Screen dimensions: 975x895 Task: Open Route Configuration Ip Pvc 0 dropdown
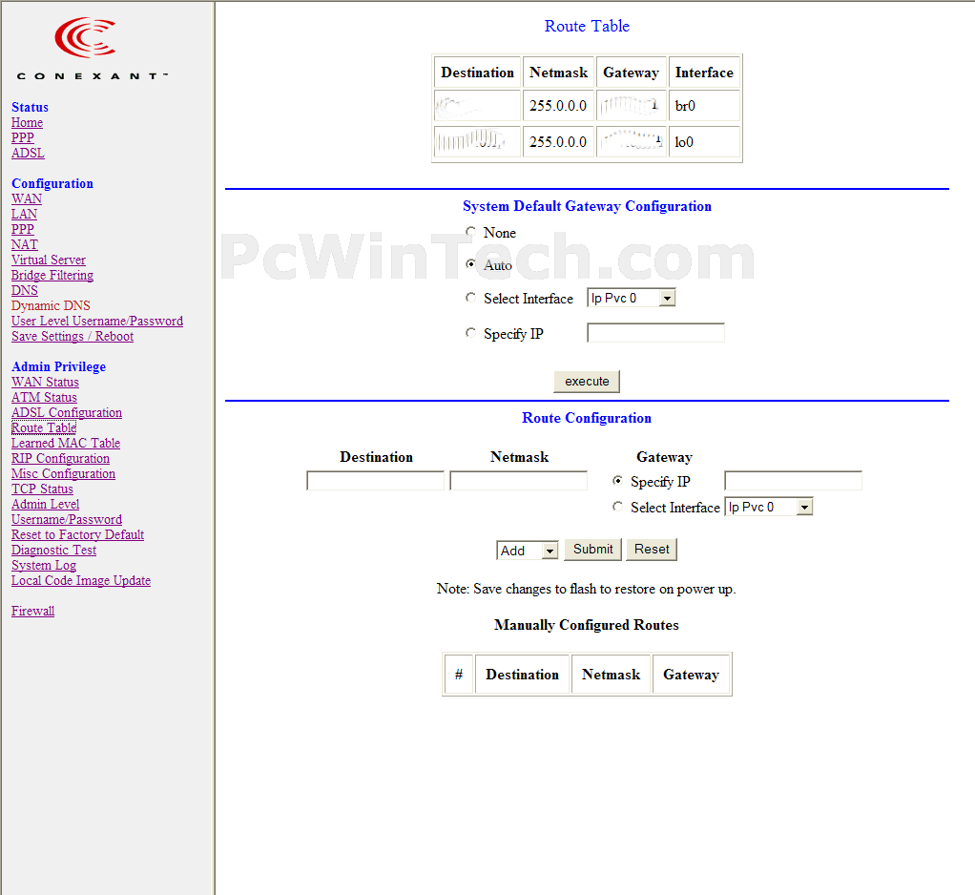pyautogui.click(x=769, y=507)
